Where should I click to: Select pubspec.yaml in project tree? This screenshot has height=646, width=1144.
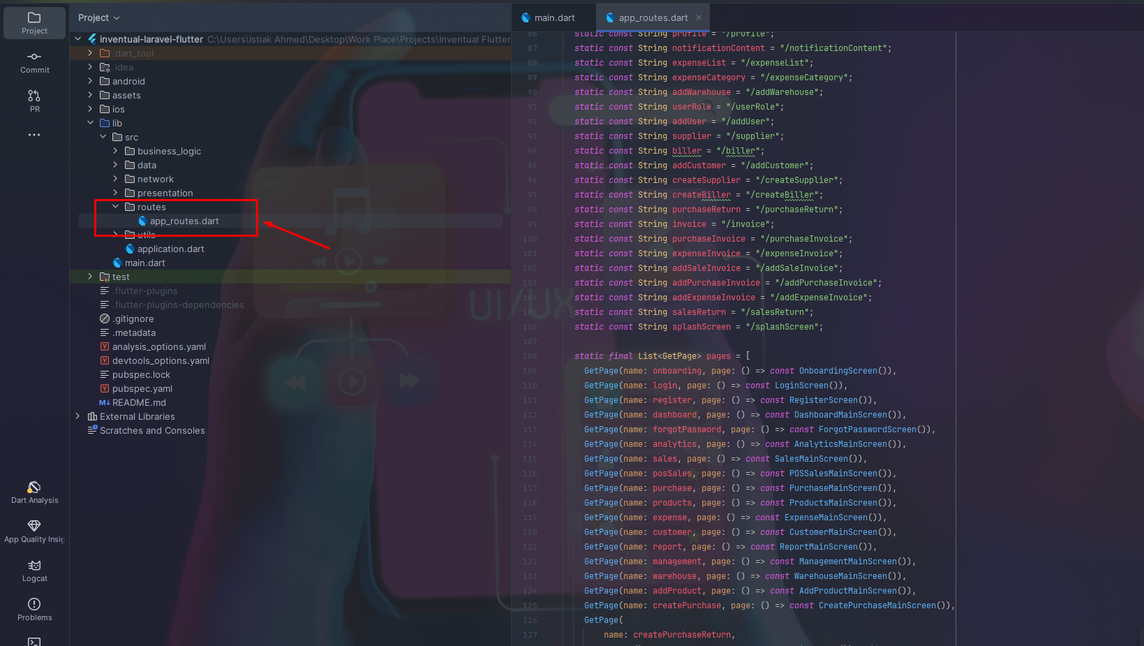click(x=142, y=388)
